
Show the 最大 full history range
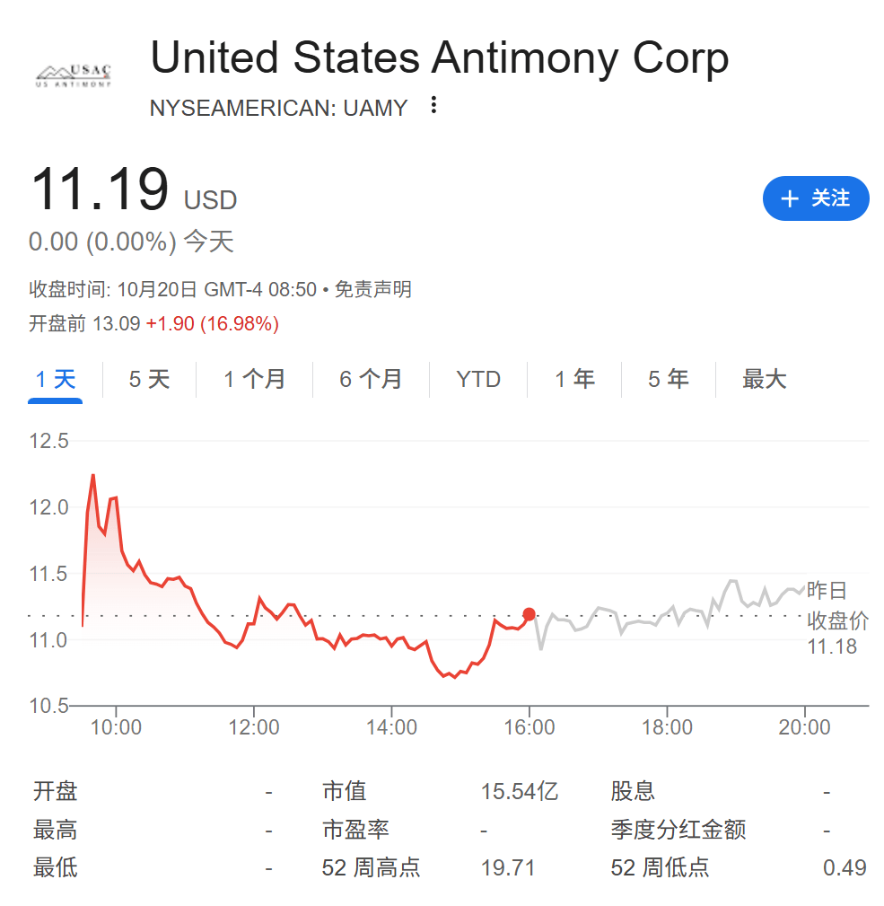click(764, 380)
